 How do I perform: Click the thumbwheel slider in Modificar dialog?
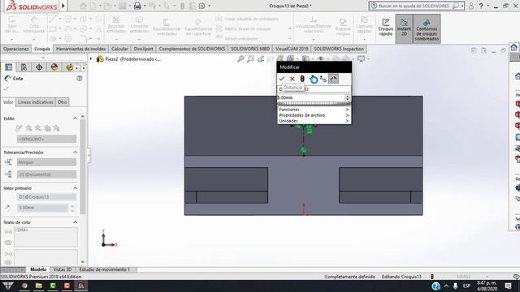(314, 104)
